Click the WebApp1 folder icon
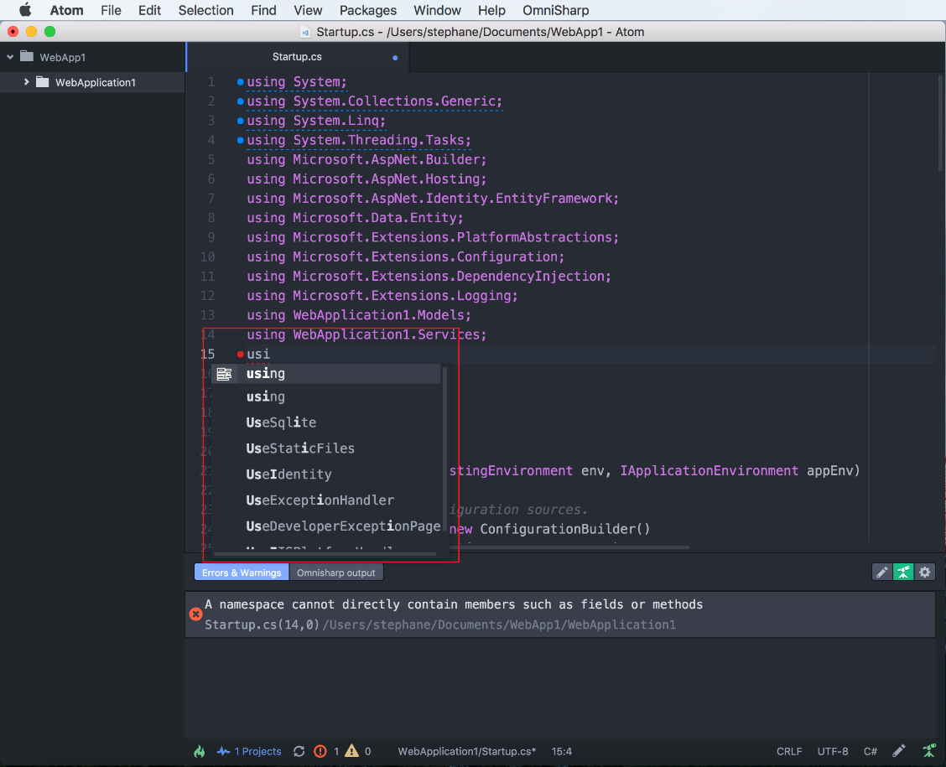 point(27,57)
